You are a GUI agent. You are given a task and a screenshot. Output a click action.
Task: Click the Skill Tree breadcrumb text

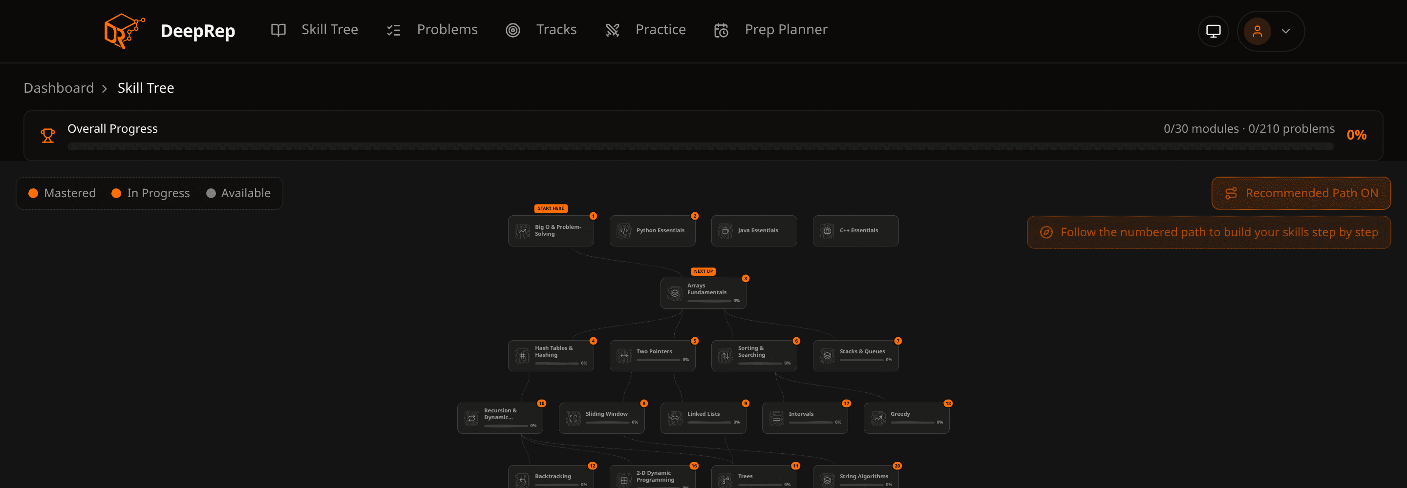click(146, 88)
